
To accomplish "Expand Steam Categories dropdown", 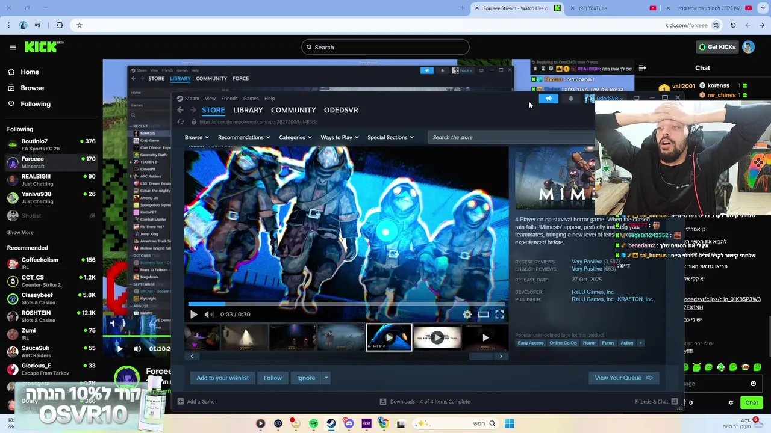I will [x=295, y=137].
